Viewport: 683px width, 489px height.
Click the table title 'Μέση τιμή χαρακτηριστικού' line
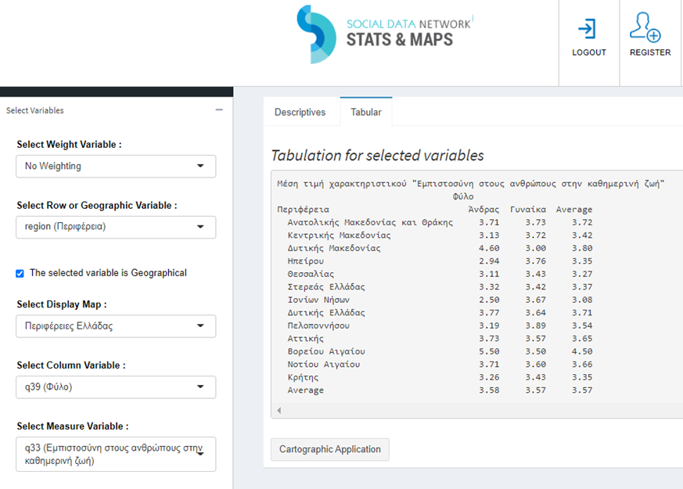[x=471, y=184]
